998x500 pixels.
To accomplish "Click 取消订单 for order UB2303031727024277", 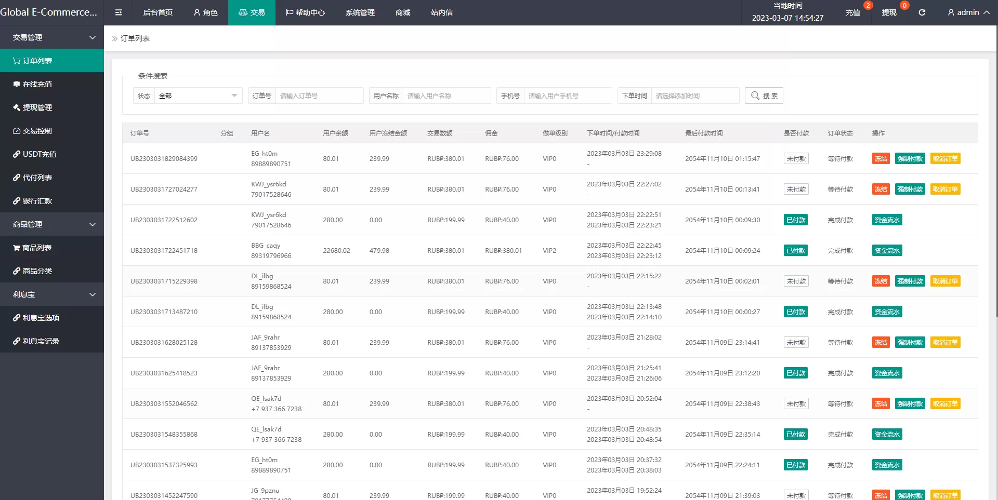I will (945, 190).
